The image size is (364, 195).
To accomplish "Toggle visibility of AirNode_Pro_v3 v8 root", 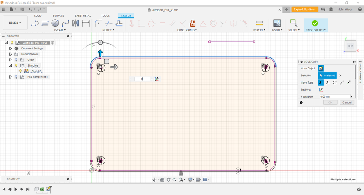I will pyautogui.click(x=12, y=43).
